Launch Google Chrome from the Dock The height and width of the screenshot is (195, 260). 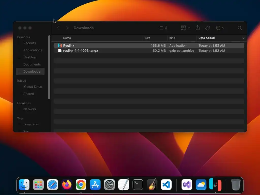tap(81, 184)
